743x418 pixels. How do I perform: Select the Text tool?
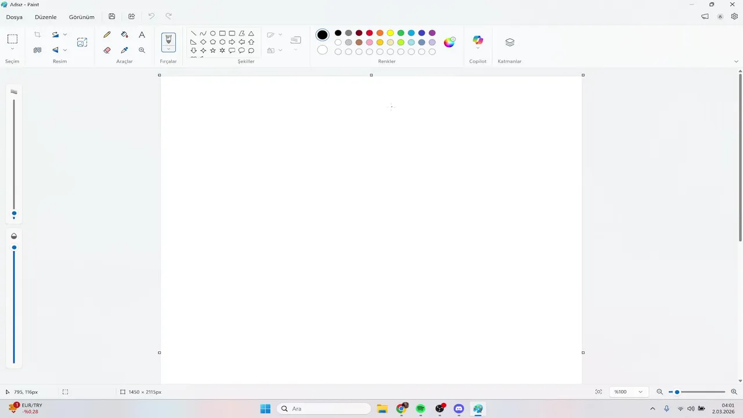[142, 35]
